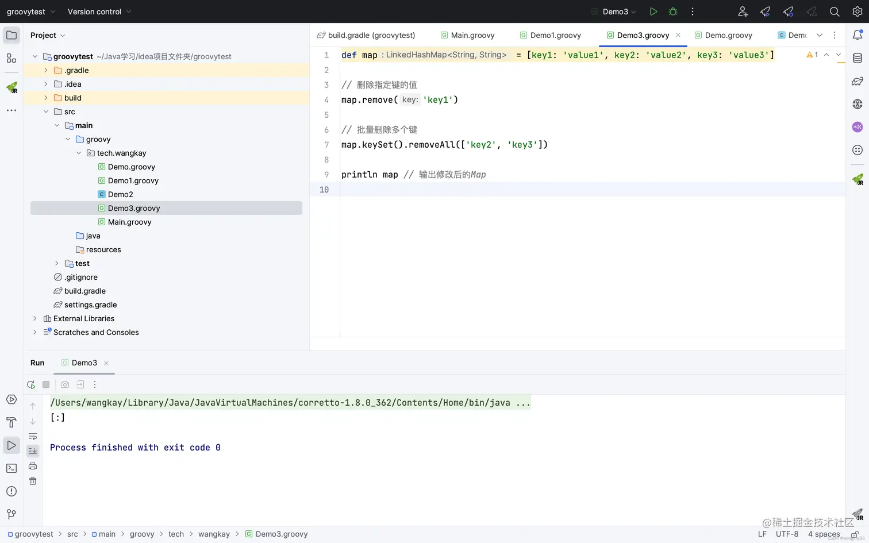Show hidden editor tabs dropdown
This screenshot has width=869, height=543.
(x=820, y=35)
